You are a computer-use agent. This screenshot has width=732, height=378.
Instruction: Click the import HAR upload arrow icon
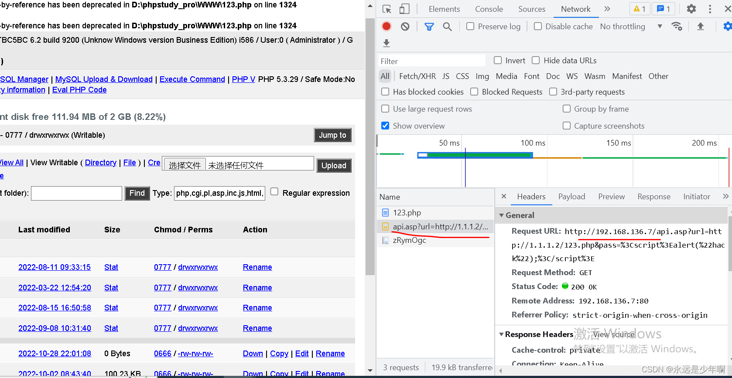(701, 27)
